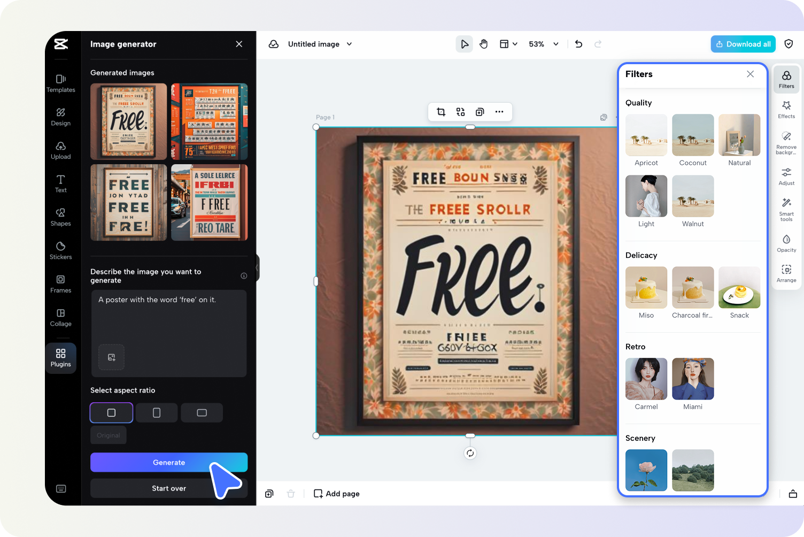804x537 pixels.
Task: Click the replace image icon in floating toolbar
Action: (460, 112)
